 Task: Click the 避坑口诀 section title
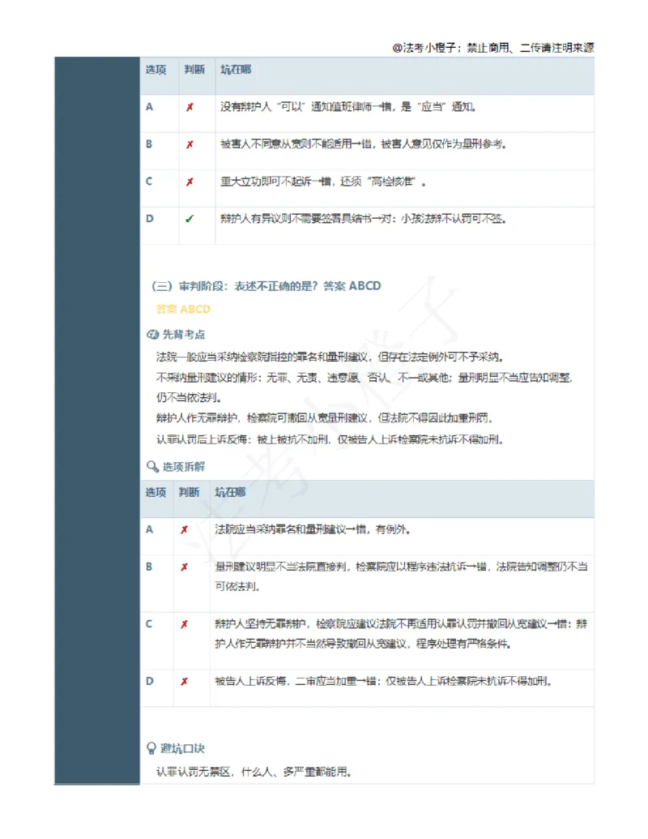pos(182,748)
